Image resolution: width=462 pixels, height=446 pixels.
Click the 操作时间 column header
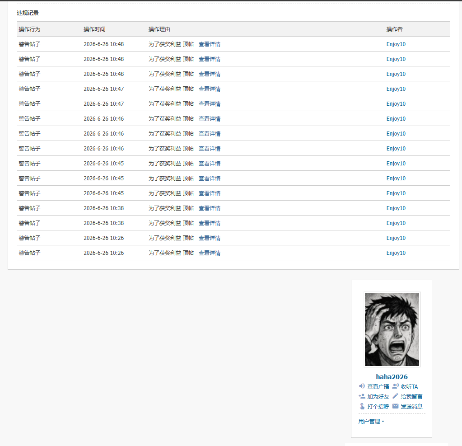[x=94, y=29]
